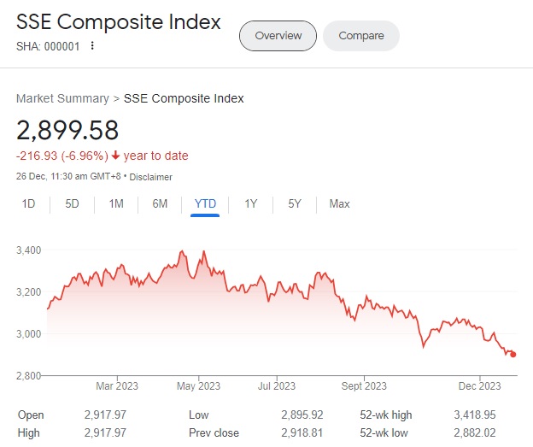Viewport: 533px width, 447px height.
Task: Open the three-dot menu beside SHA: 000001
Action: tap(92, 46)
